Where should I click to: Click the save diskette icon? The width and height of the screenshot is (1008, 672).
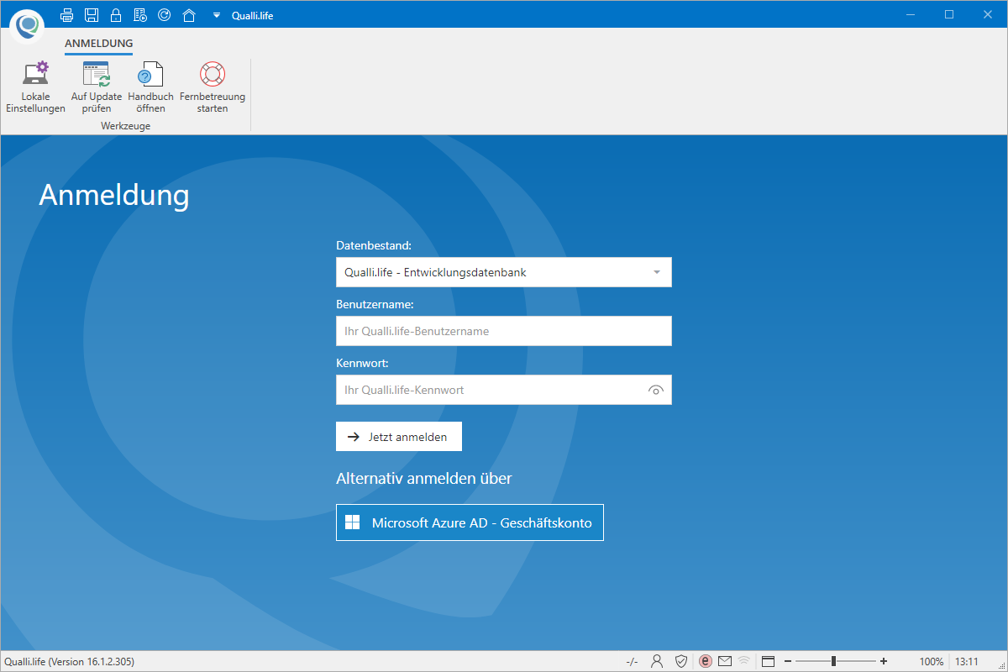tap(92, 14)
